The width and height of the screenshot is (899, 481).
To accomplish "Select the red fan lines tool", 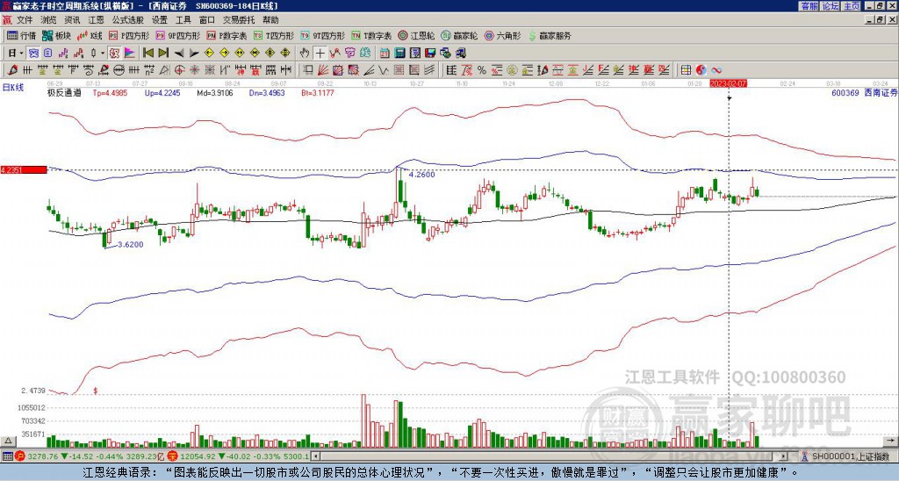I will 323,70.
